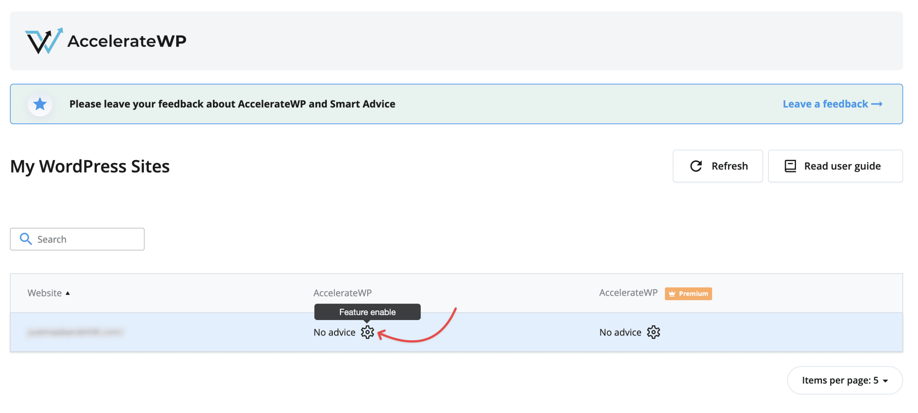Image resolution: width=918 pixels, height=413 pixels.
Task: Click the refresh circular arrow icon
Action: [696, 166]
